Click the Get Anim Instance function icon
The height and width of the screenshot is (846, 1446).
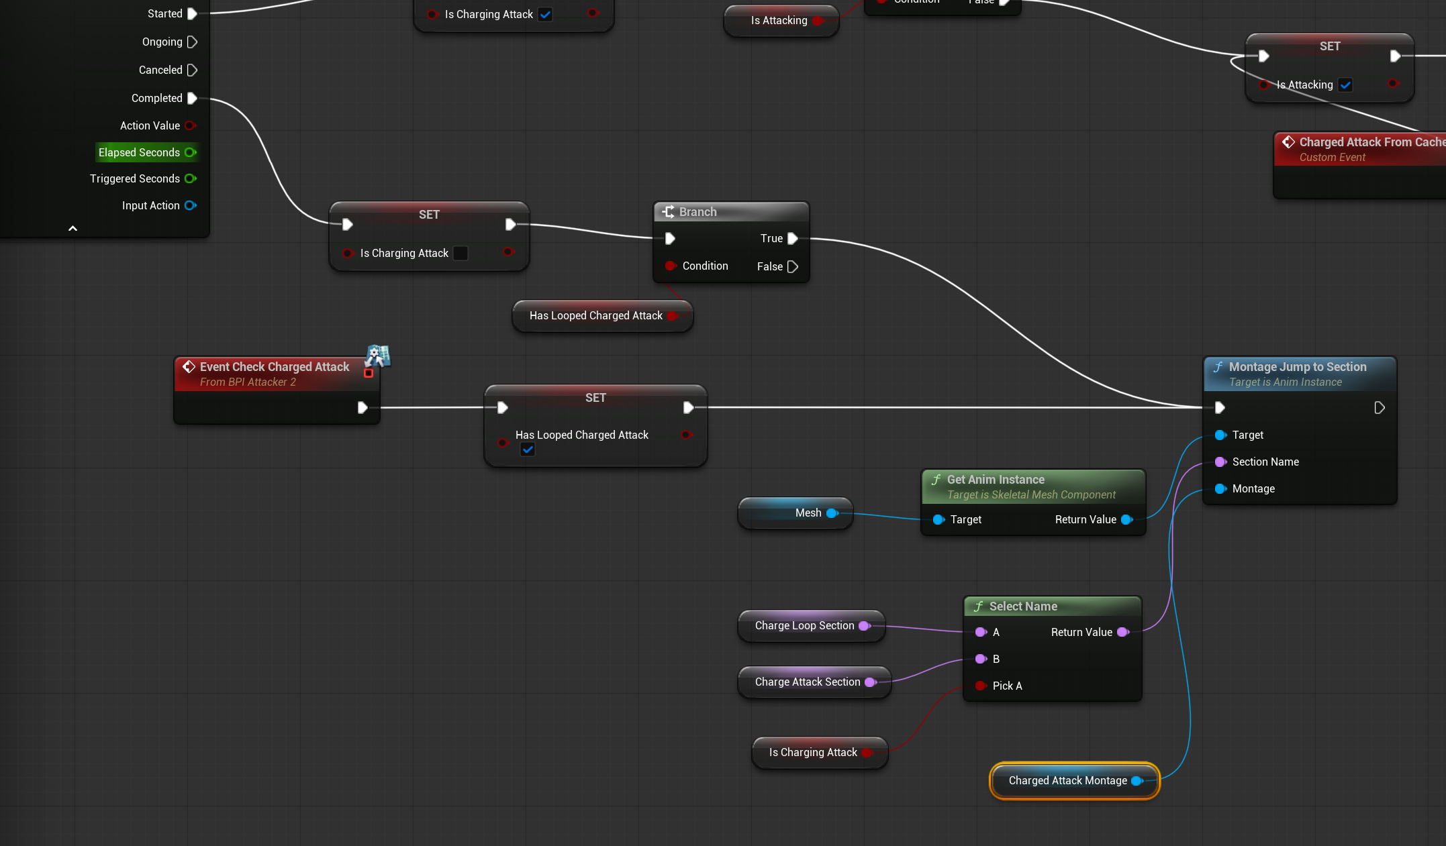[936, 480]
